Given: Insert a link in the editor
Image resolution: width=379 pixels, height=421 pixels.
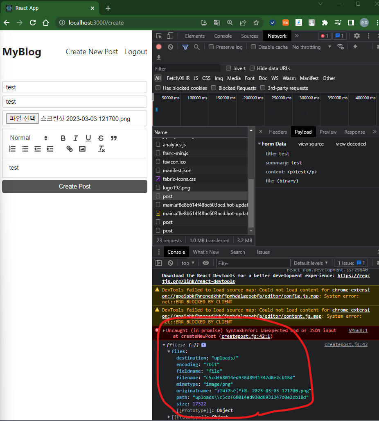Looking at the screenshot, I should [70, 149].
